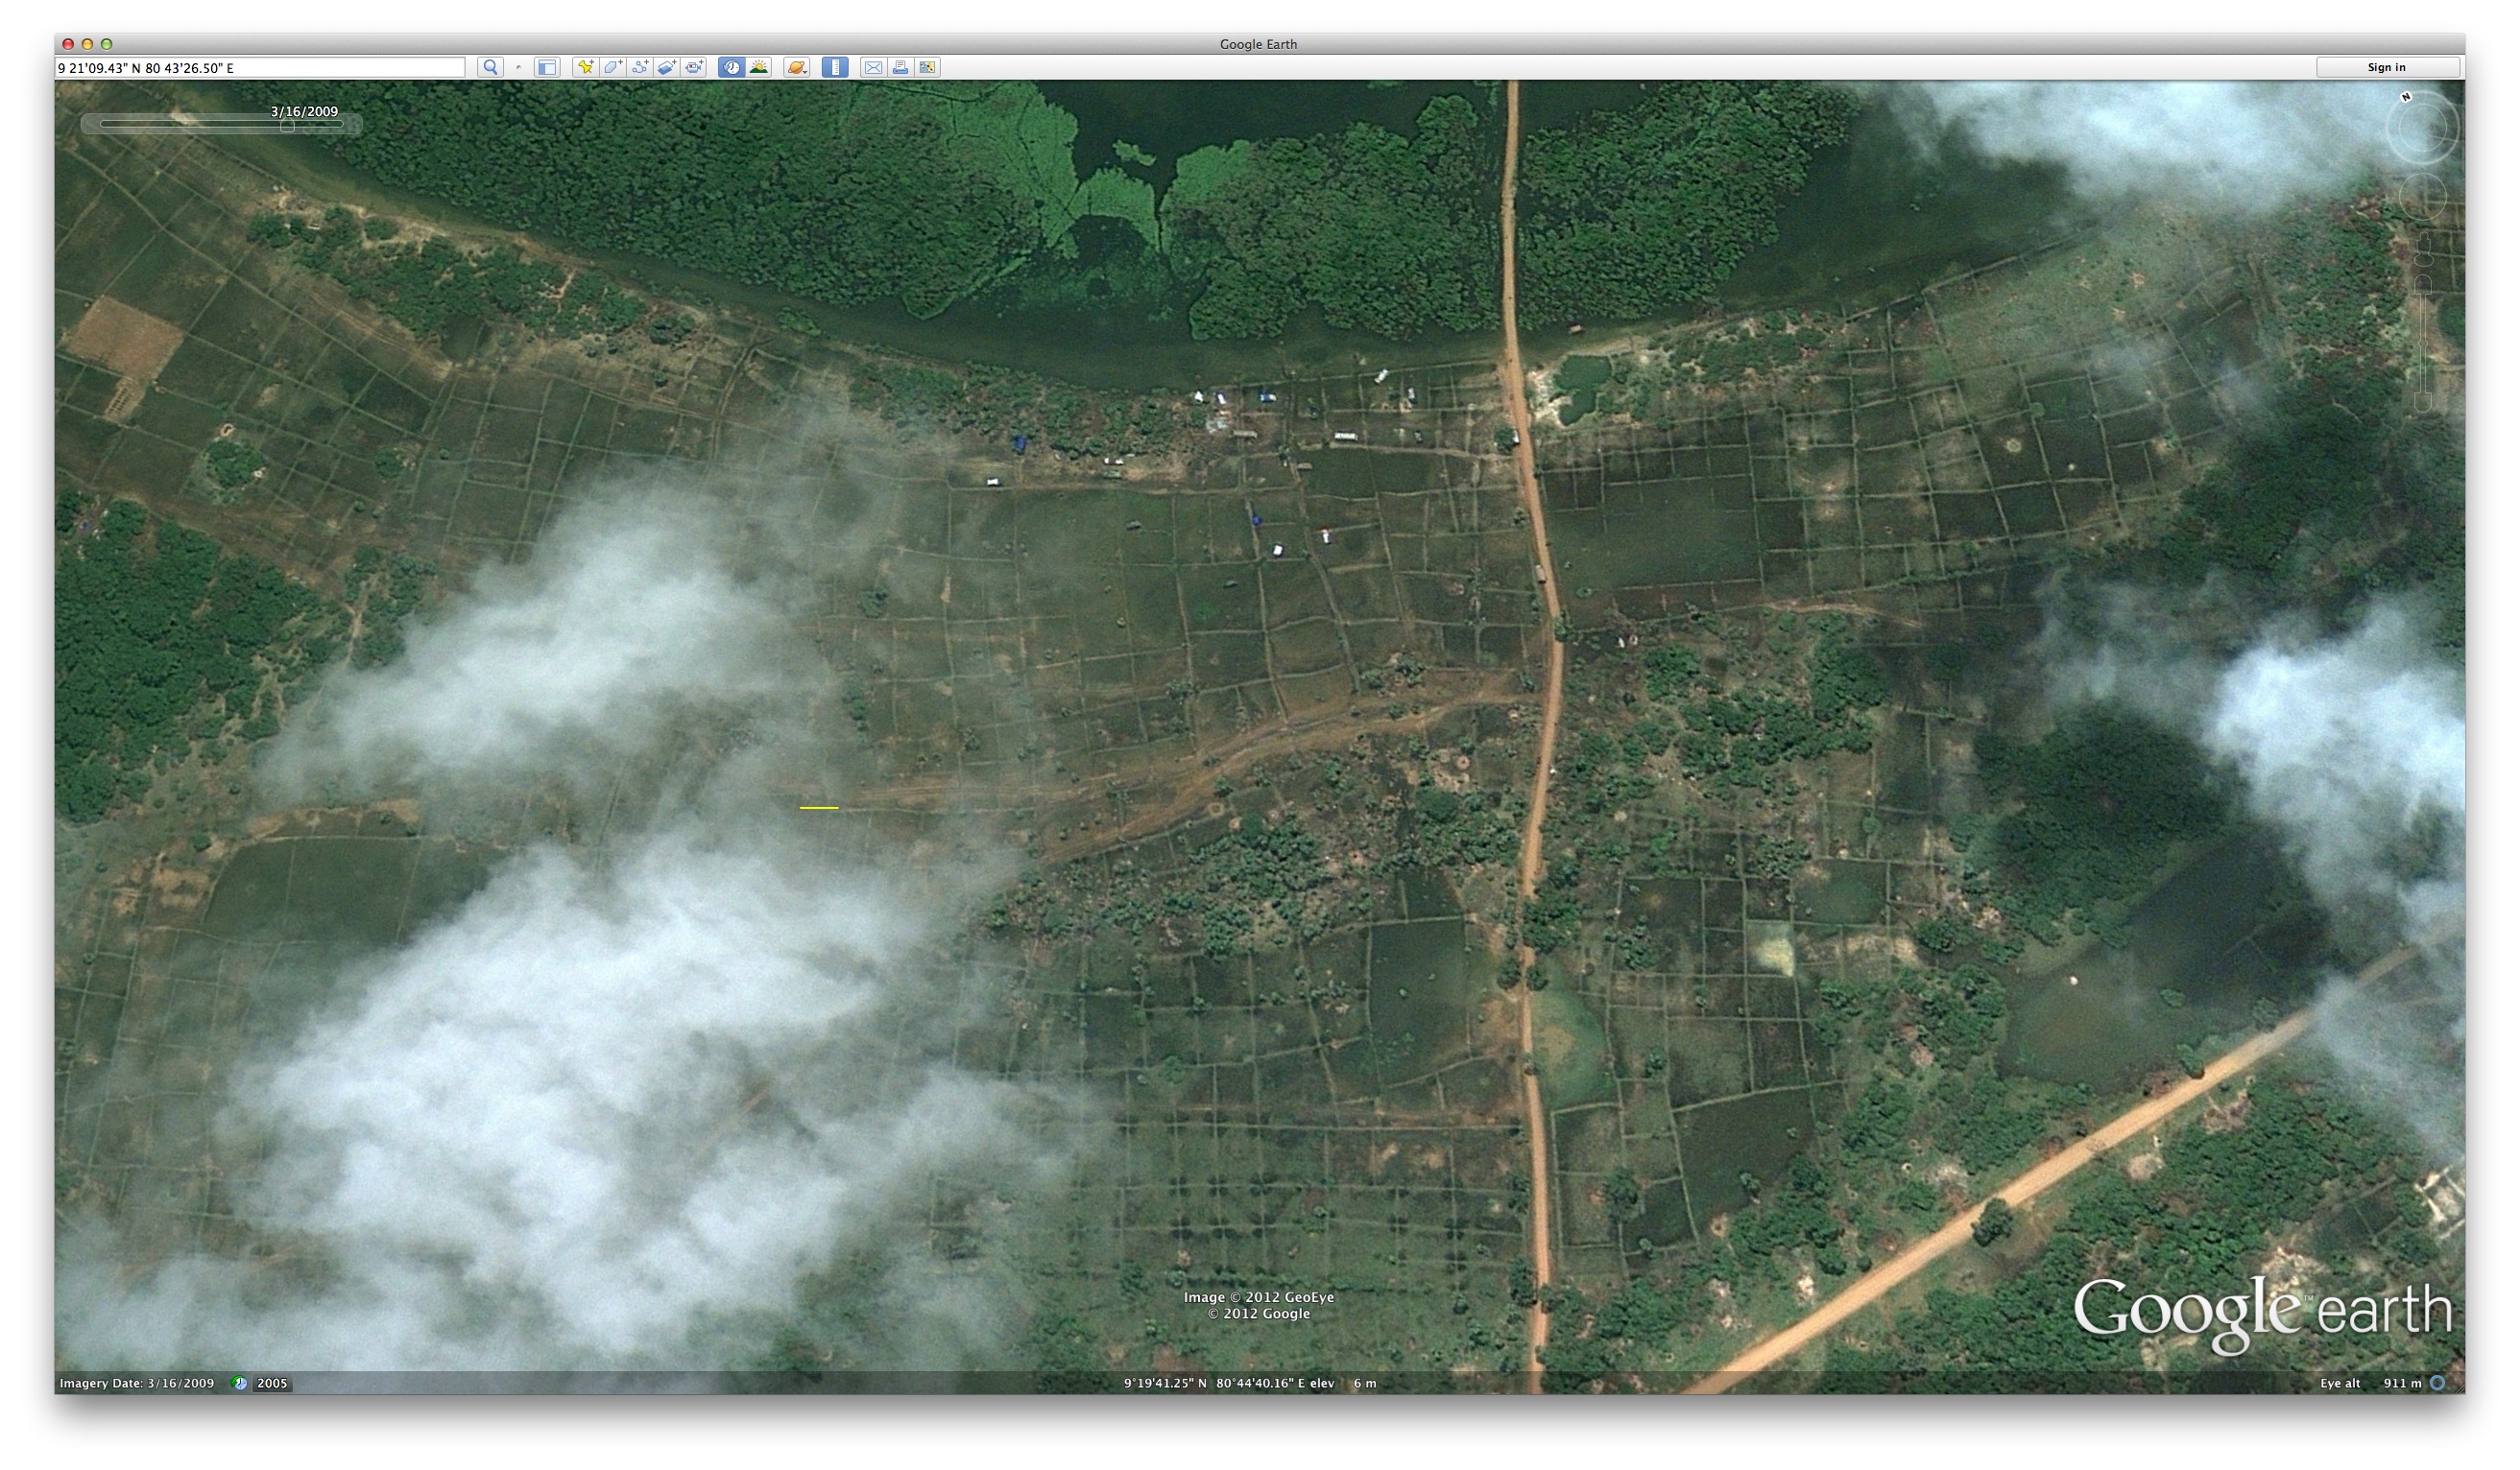Select the Add Path tool
The height and width of the screenshot is (1470, 2520).
pos(642,67)
